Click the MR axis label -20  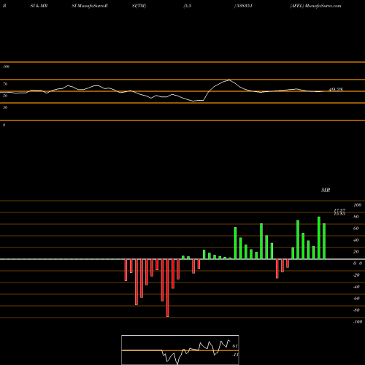(x=356, y=275)
